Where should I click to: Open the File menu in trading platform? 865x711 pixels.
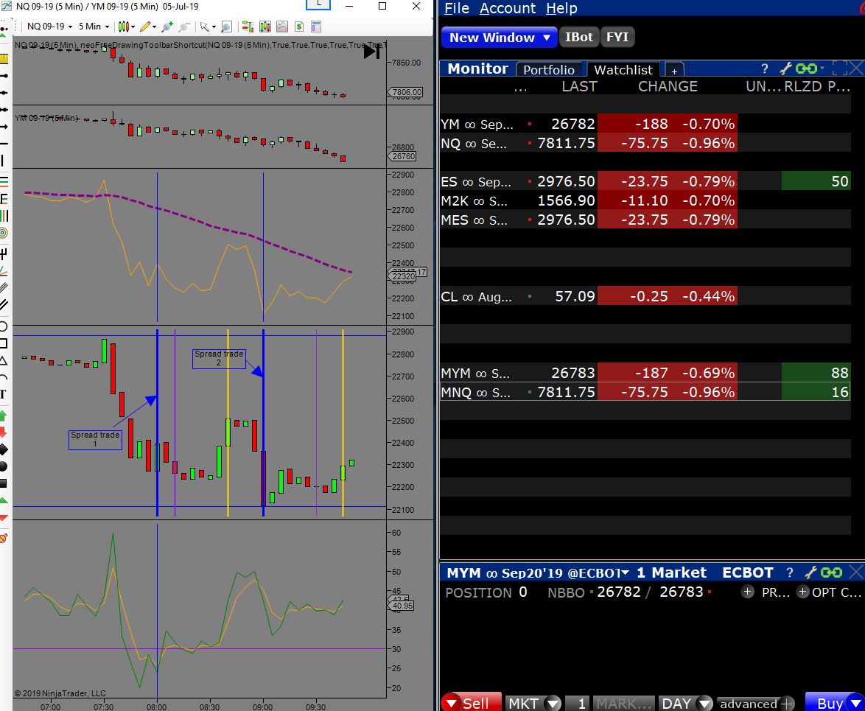[x=456, y=8]
